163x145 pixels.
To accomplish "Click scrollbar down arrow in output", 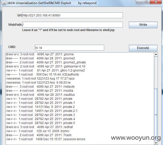I will click(156, 143).
